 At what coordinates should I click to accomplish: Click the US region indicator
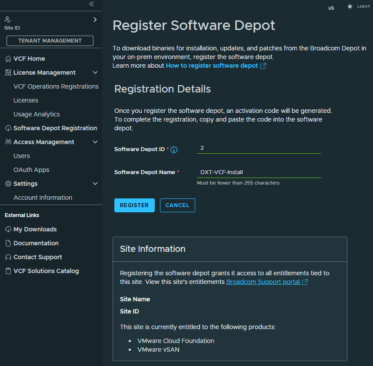coord(331,8)
